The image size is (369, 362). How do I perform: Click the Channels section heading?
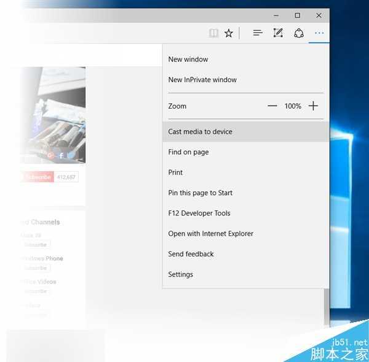click(41, 222)
